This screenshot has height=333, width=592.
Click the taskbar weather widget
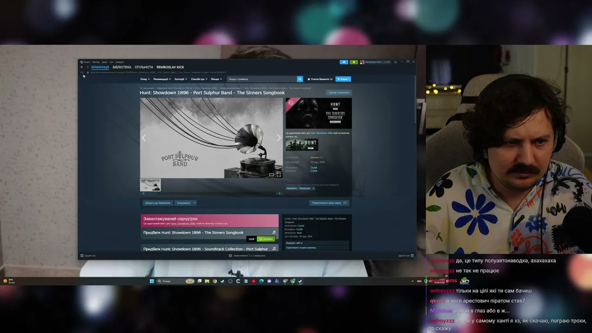9,281
